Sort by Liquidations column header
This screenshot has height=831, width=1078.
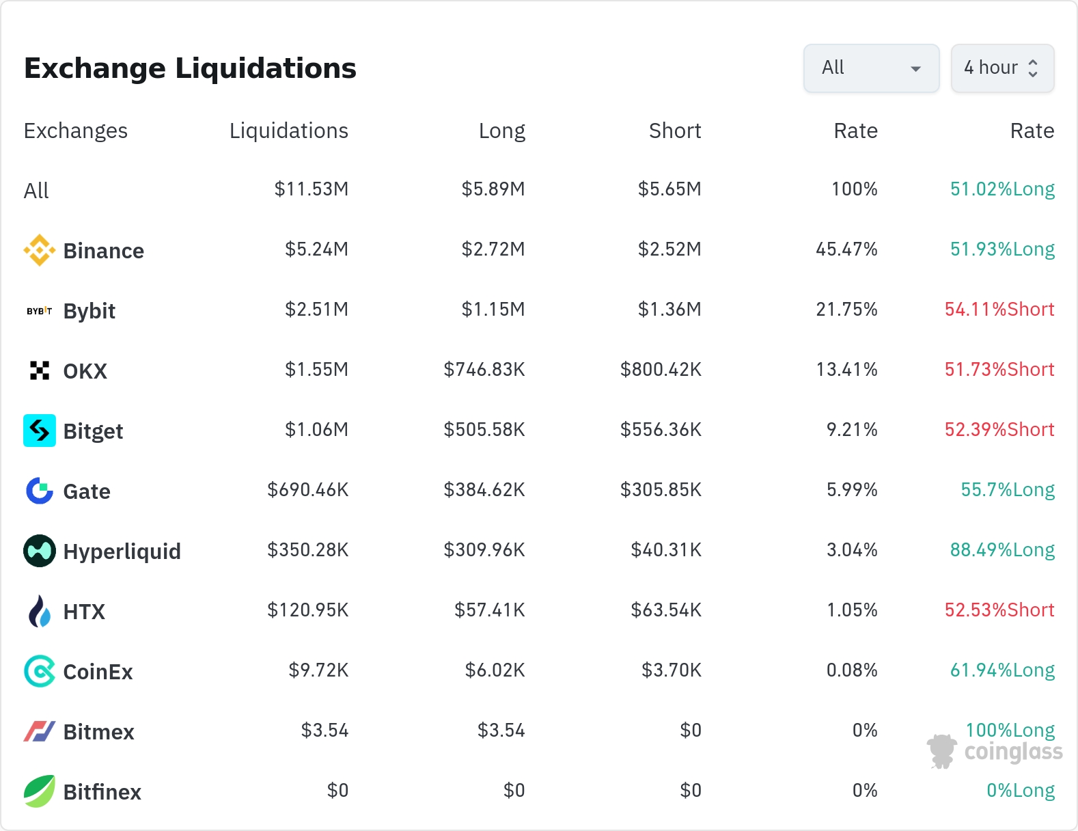(288, 131)
